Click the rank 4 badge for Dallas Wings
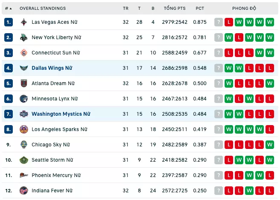Image resolution: width=280 pixels, height=200 pixels. (x=9, y=68)
